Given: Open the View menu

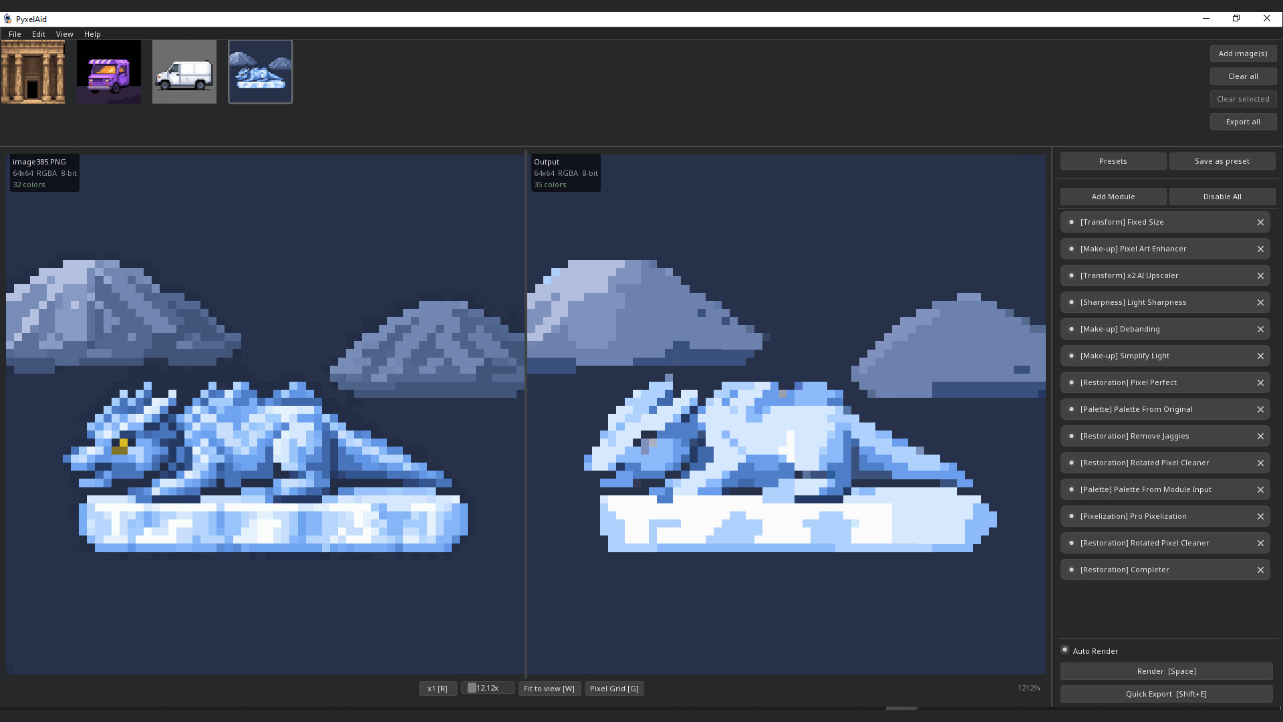Looking at the screenshot, I should point(65,34).
